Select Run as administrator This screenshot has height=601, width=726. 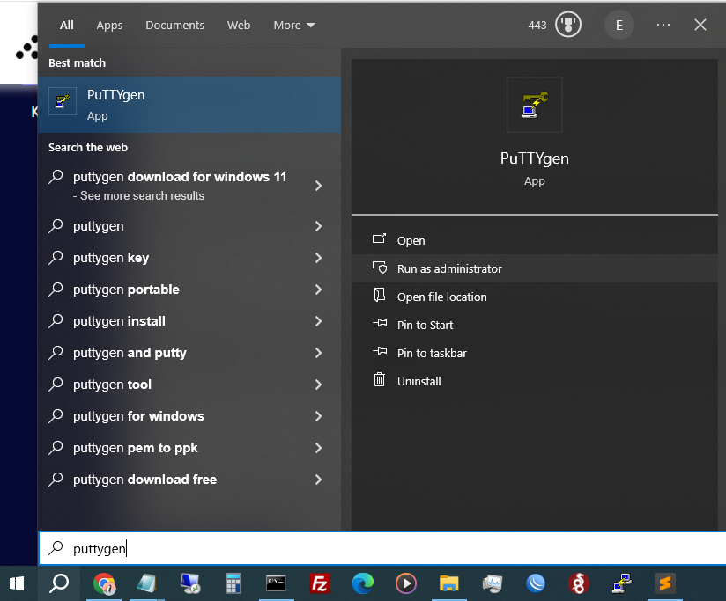[x=449, y=268]
